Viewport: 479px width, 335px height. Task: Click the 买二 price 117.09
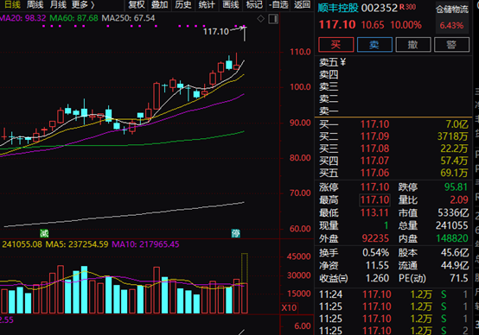375,136
